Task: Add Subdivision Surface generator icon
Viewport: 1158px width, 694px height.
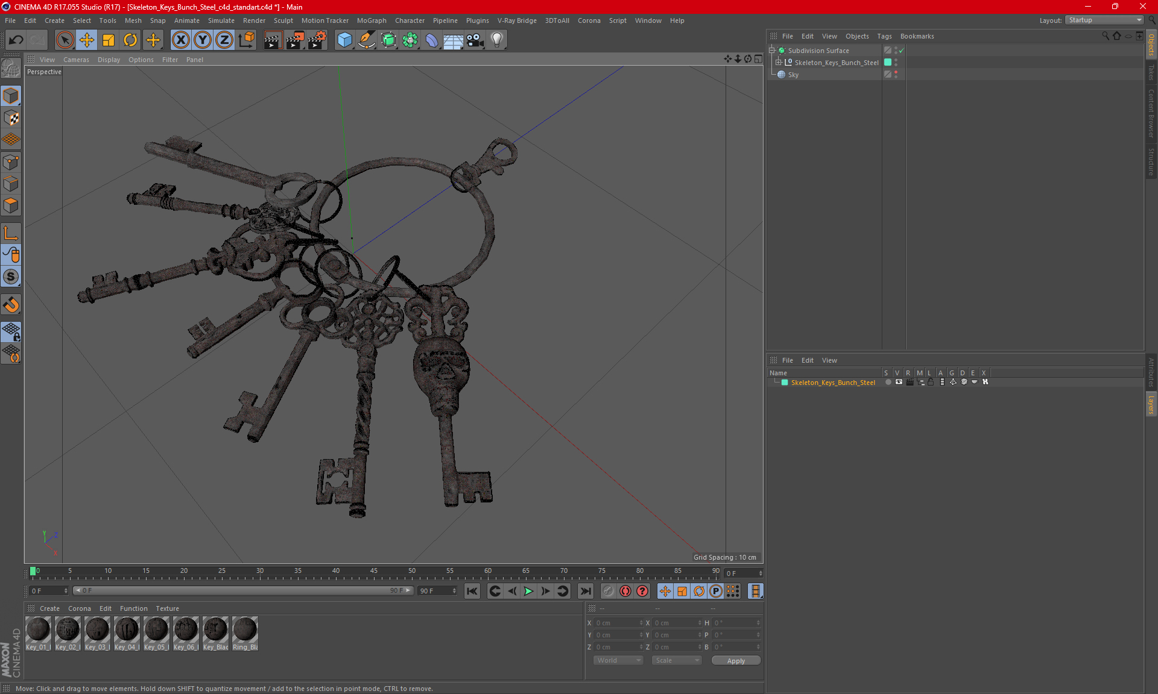Action: pyautogui.click(x=388, y=40)
